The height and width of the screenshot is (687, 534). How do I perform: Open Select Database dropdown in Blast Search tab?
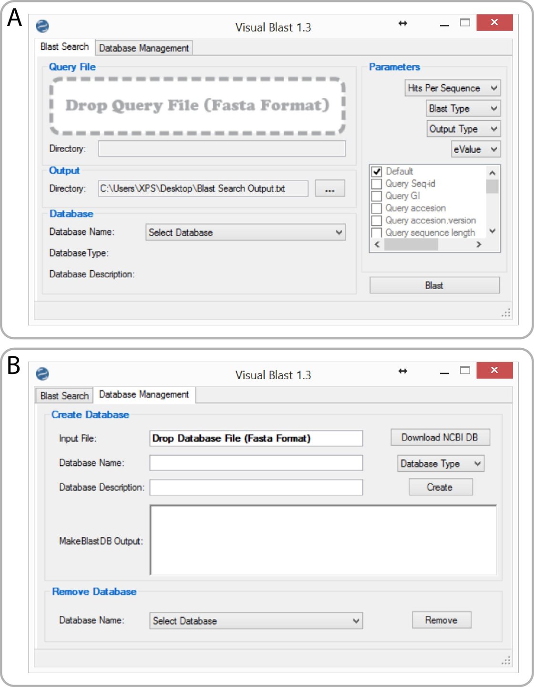pos(246,232)
